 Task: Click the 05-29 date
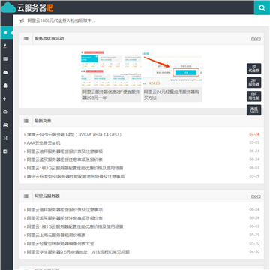point(254,176)
